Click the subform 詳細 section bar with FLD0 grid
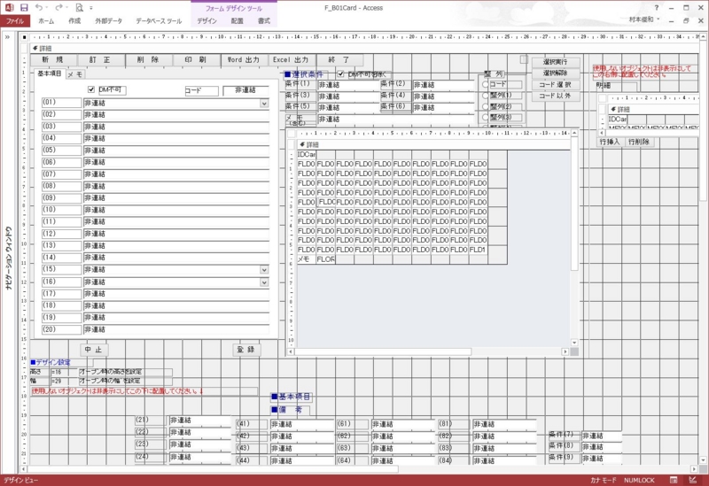Image resolution: width=709 pixels, height=486 pixels. [433, 144]
